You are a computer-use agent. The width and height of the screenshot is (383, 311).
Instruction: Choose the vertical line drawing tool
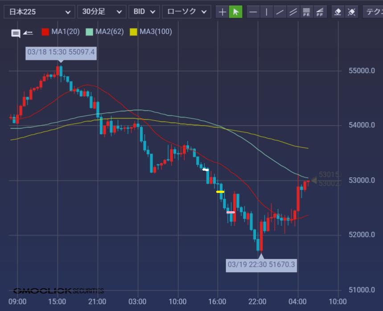click(266, 12)
